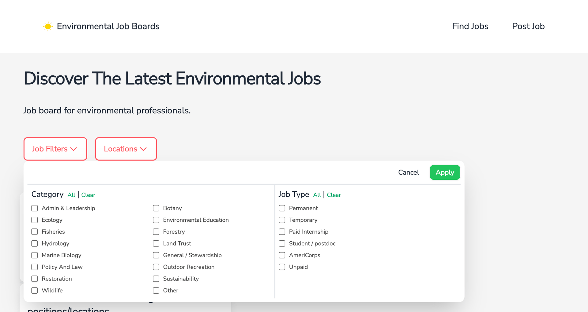Image resolution: width=588 pixels, height=312 pixels.
Task: Clear all Category selections
Action: 88,195
